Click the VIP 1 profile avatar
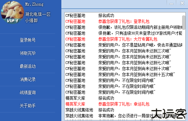The image size is (188, 121). (12, 12)
